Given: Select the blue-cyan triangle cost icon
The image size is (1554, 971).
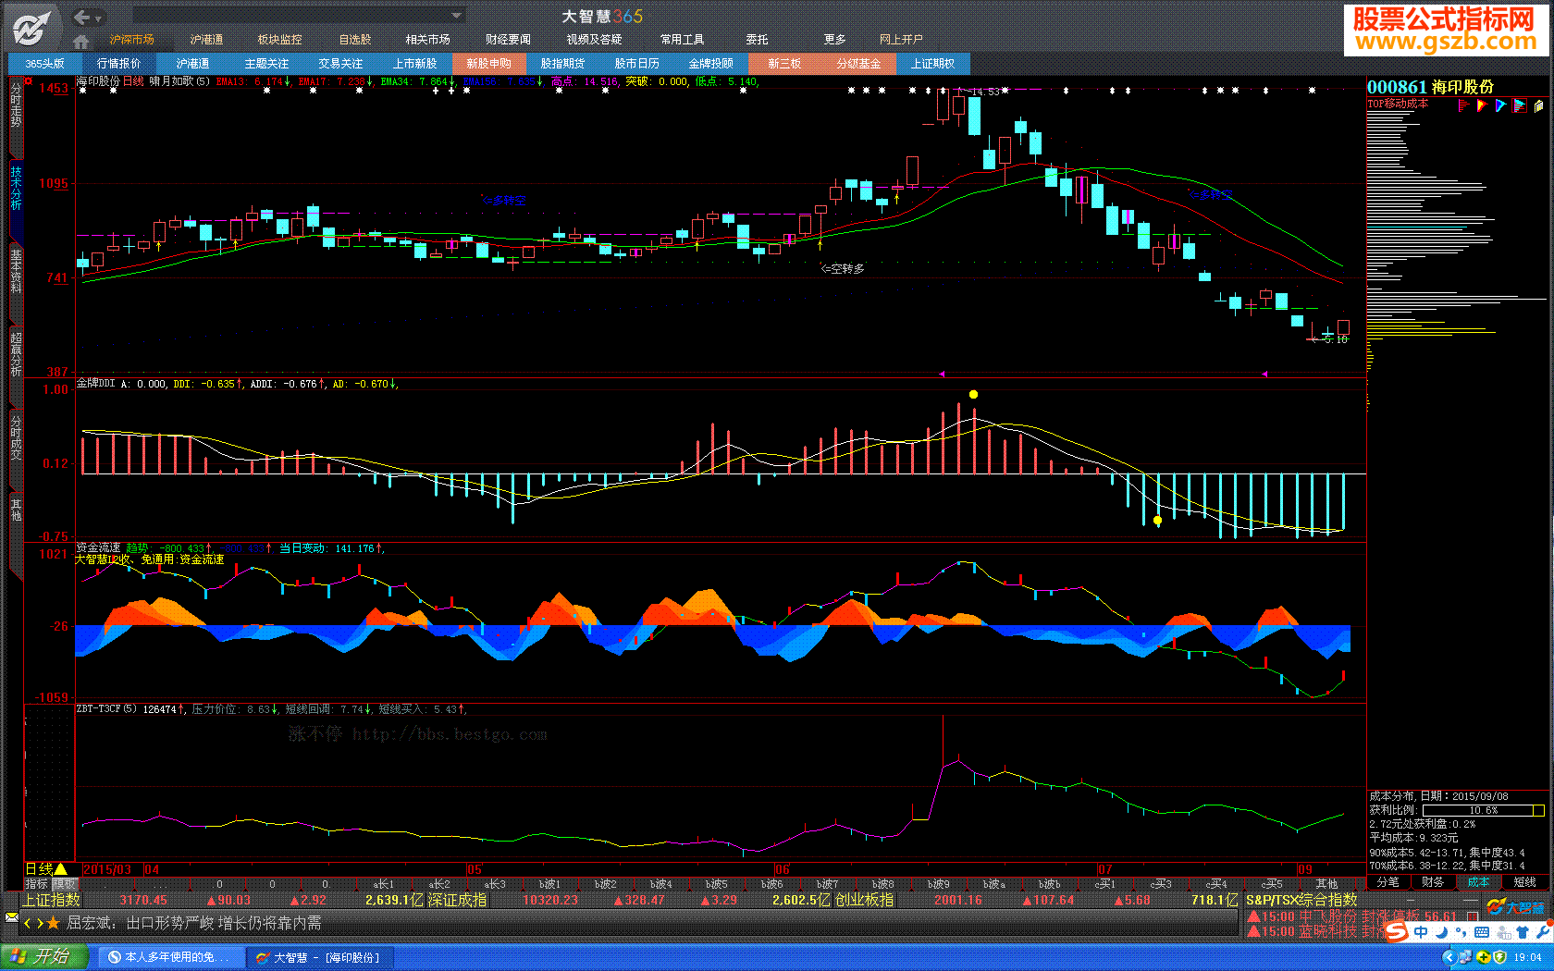Looking at the screenshot, I should (x=1500, y=105).
